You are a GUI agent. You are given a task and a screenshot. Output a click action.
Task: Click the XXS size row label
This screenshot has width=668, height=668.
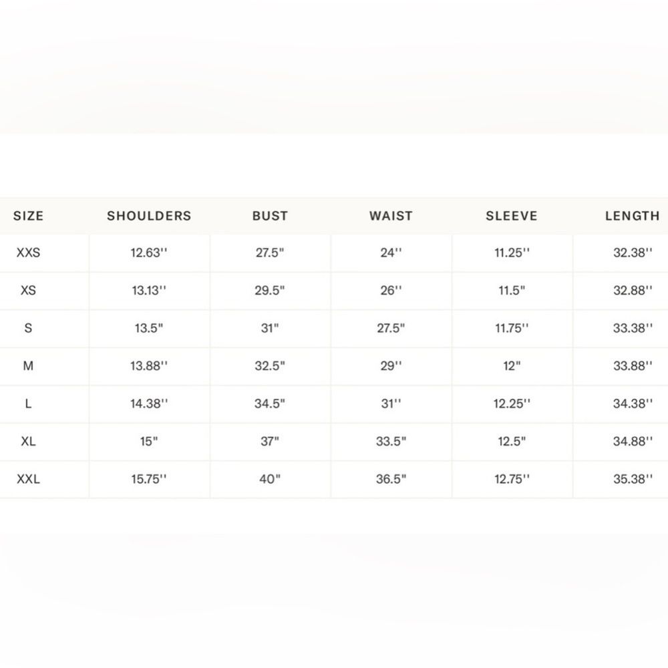[28, 253]
